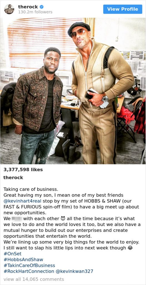Screen dimensions: 146x285
Task: Click the blurred censored word after 'We'
Action: tap(17, 218)
